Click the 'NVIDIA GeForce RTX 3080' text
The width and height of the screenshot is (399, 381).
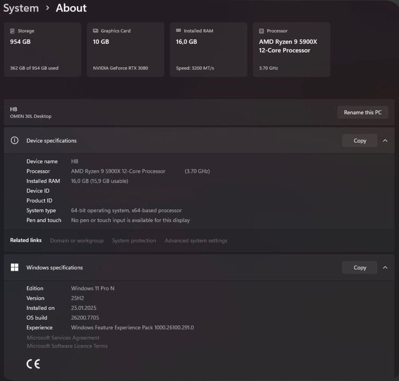[x=121, y=68]
